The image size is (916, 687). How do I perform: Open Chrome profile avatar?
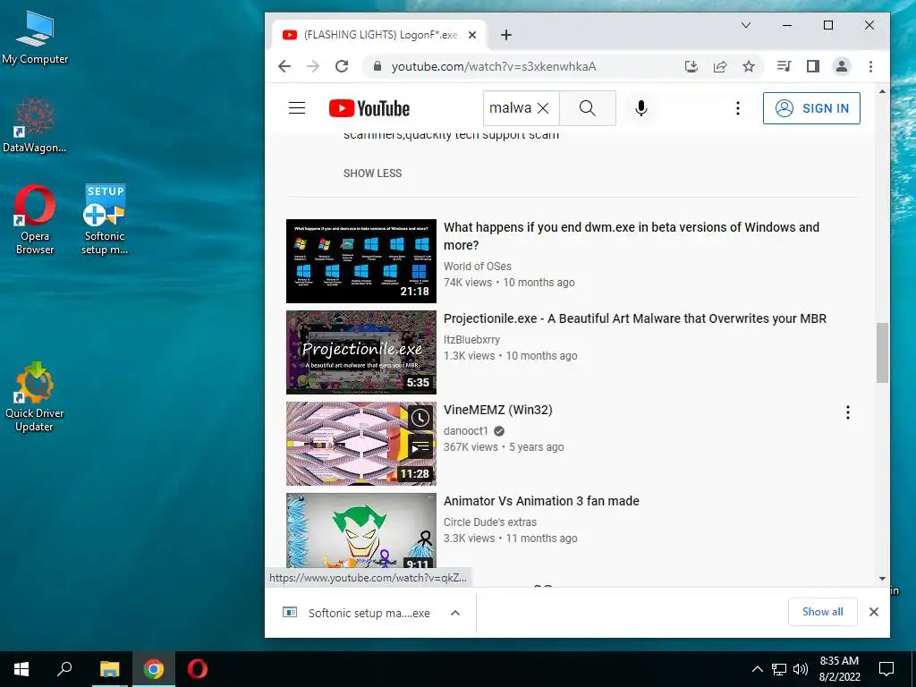841,66
